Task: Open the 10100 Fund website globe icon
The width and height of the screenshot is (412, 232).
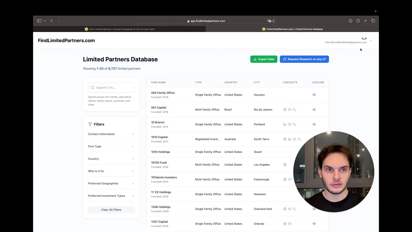Action: 285,165
